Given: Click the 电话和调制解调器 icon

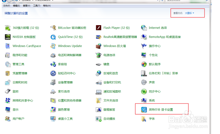Looking at the screenshot, I should pyautogui.click(x=53, y=55).
